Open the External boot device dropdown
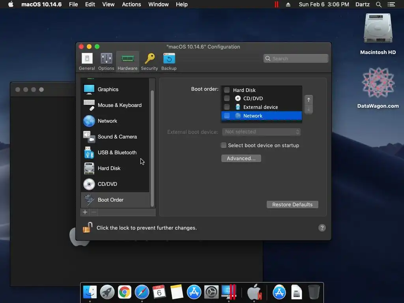 [261, 132]
